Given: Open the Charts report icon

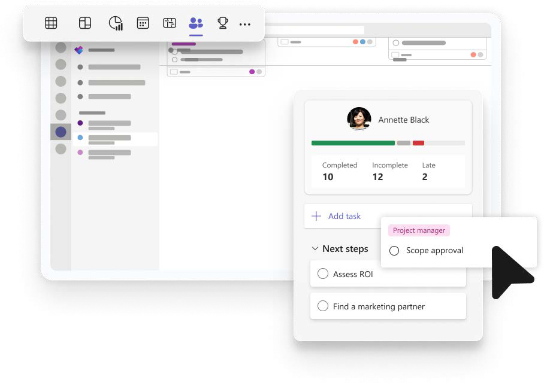Looking at the screenshot, I should pos(116,23).
